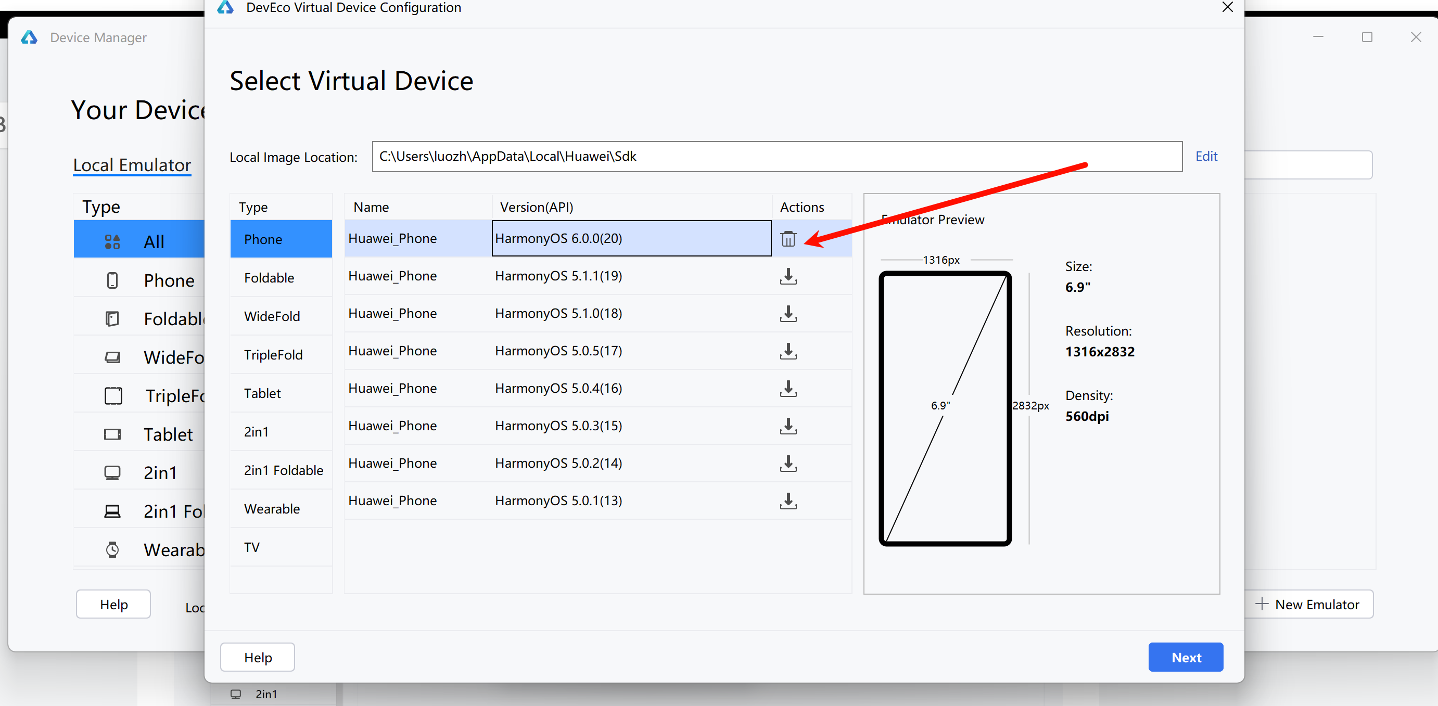Download the HarmonyOS 5.0.5(17) image
The height and width of the screenshot is (706, 1438).
(787, 351)
